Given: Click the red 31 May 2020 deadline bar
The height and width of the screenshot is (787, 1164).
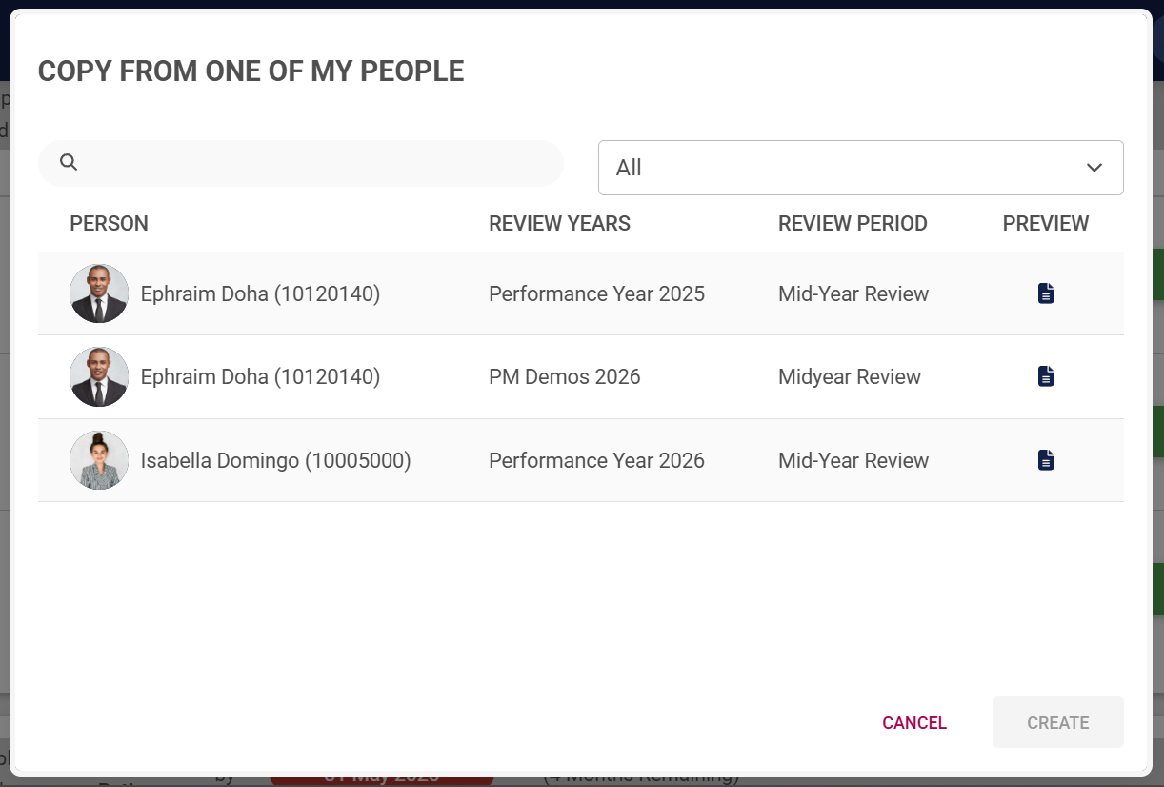Looking at the screenshot, I should pos(381,779).
